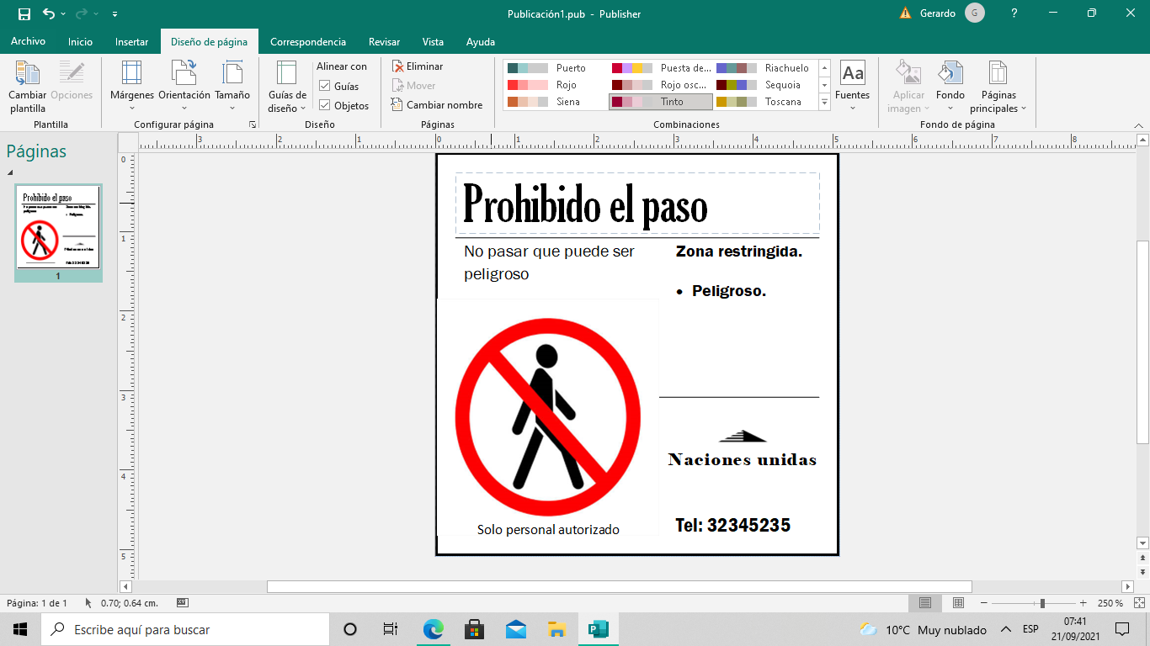Switch to Inicio tab

(81, 41)
